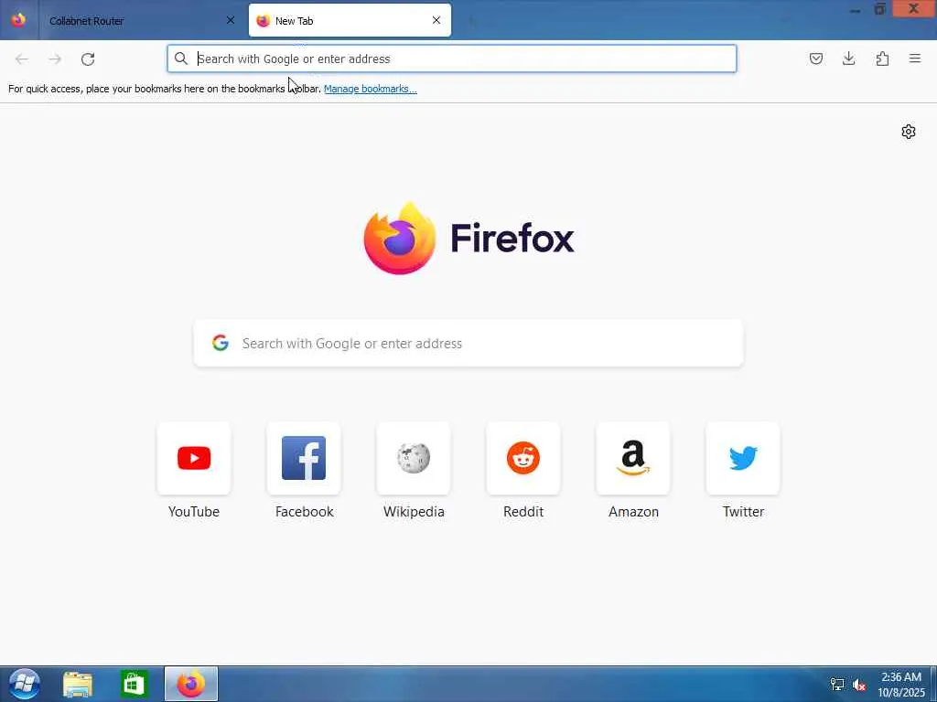This screenshot has width=937, height=702.
Task: Click the magnifier icon in address bar
Action: [x=181, y=58]
